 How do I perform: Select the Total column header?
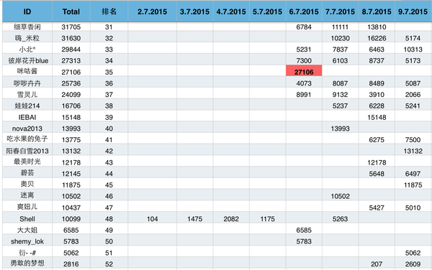coord(71,11)
